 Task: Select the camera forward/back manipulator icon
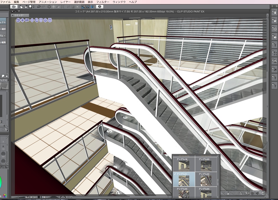click(27, 20)
